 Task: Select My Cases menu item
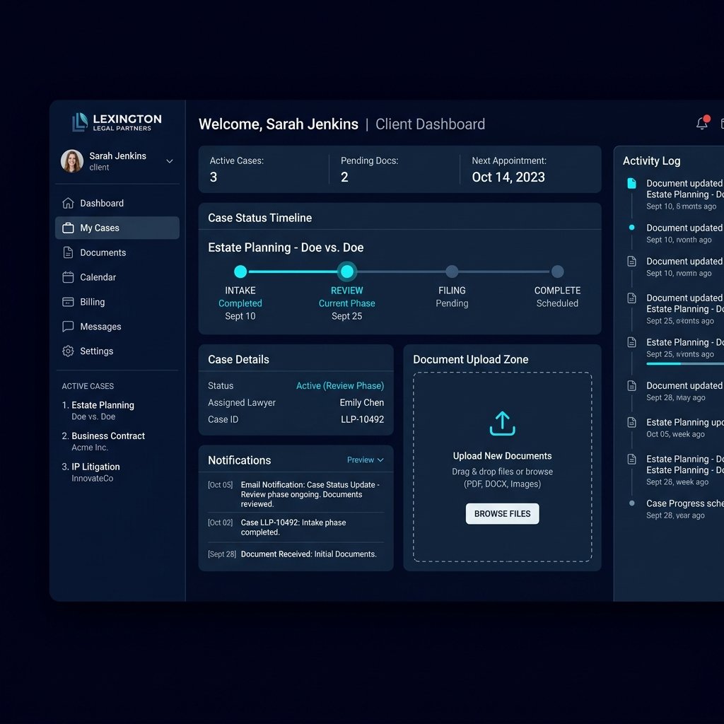tap(117, 228)
